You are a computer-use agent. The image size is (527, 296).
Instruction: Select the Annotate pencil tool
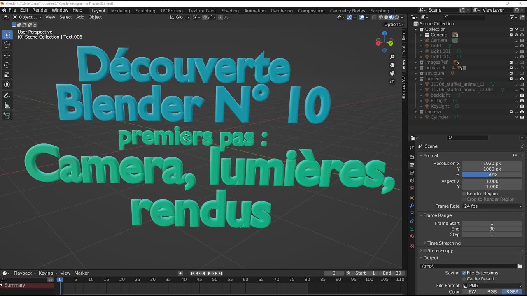tap(7, 95)
